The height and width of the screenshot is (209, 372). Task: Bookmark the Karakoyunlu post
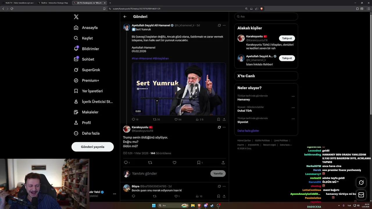(x=199, y=163)
